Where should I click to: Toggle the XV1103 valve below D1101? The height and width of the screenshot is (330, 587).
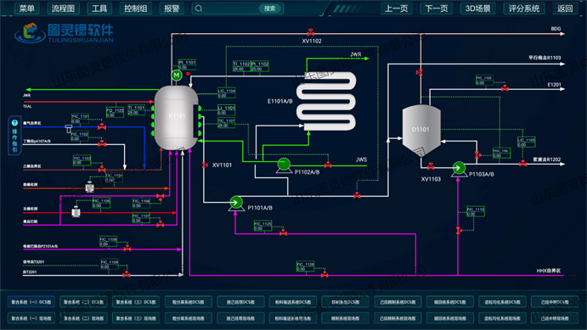pos(431,166)
